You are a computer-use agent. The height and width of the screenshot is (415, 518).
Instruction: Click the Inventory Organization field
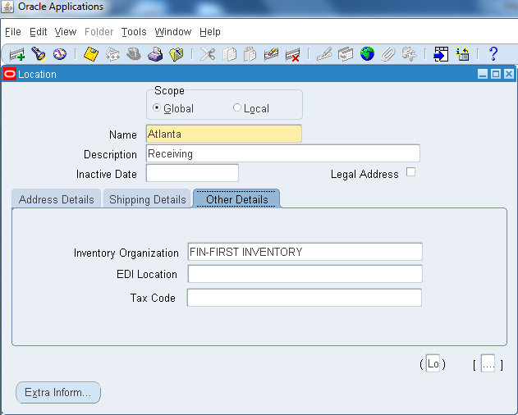coord(305,252)
